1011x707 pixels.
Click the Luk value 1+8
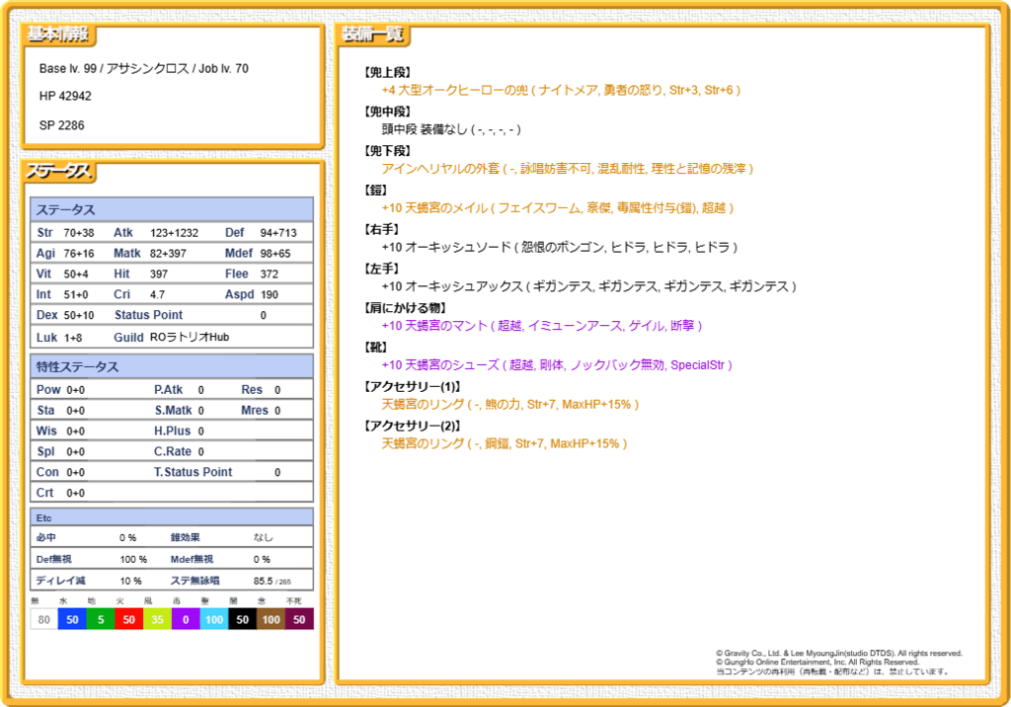[x=73, y=338]
